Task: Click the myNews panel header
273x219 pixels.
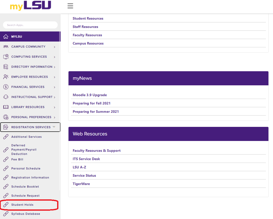Action: coord(168,78)
